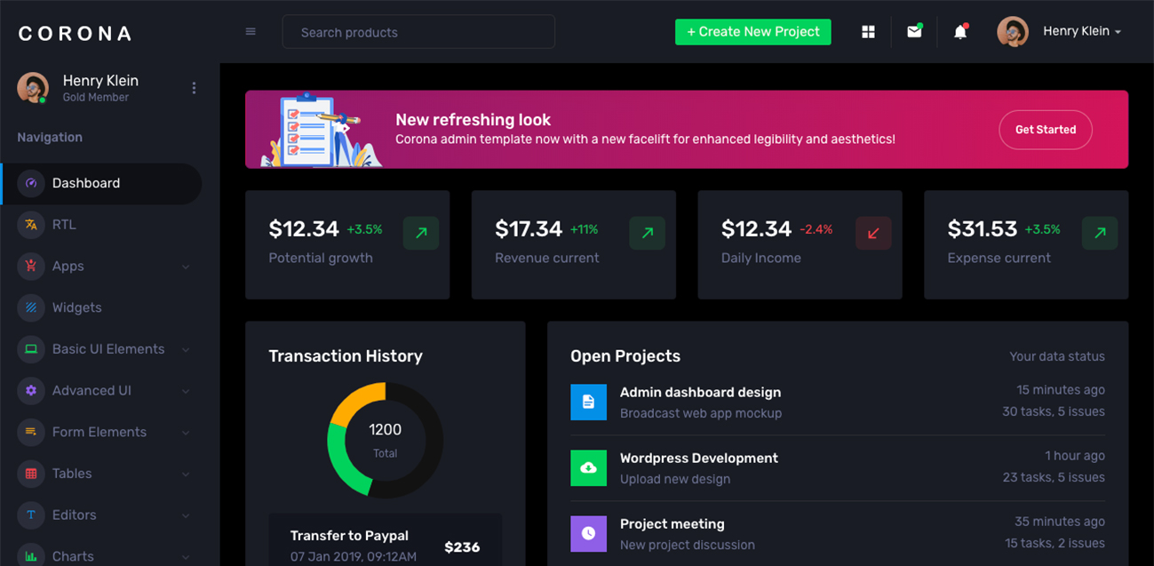1154x566 pixels.
Task: Click red arrow icon on Daily Income card
Action: (872, 233)
